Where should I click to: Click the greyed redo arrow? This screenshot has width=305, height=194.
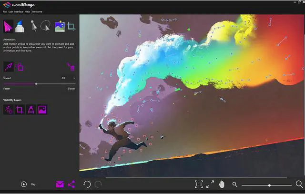[x=98, y=184]
